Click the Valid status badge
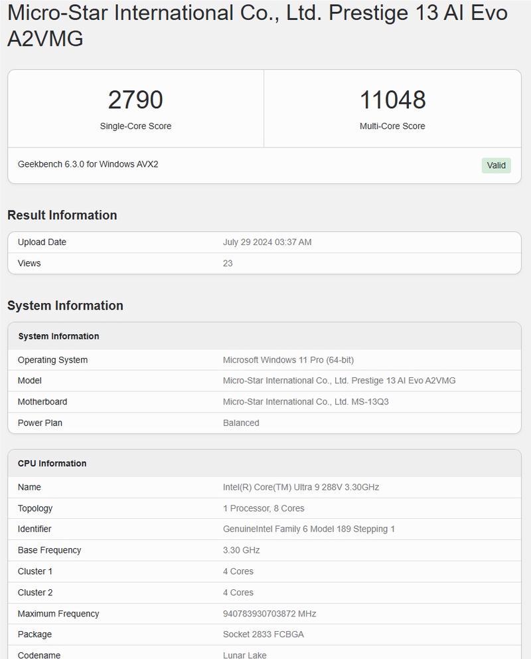This screenshot has height=659, width=531. [496, 165]
